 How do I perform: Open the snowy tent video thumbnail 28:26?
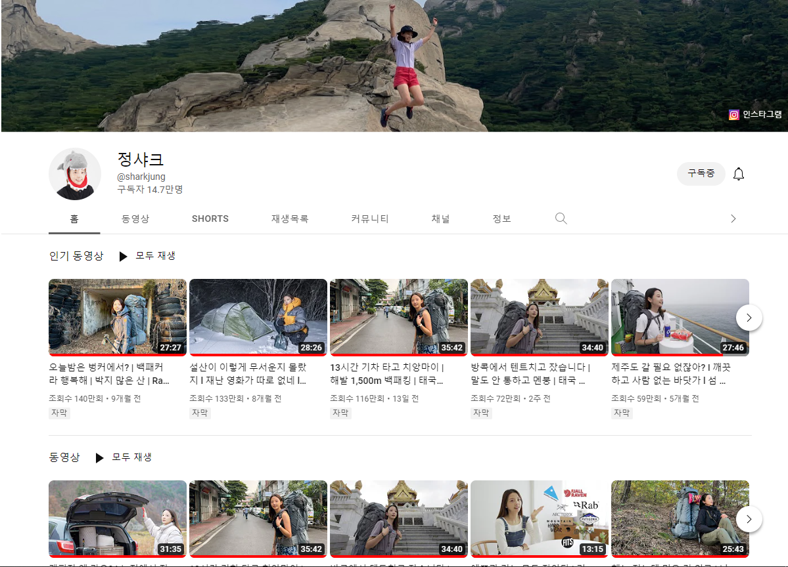[x=258, y=318]
